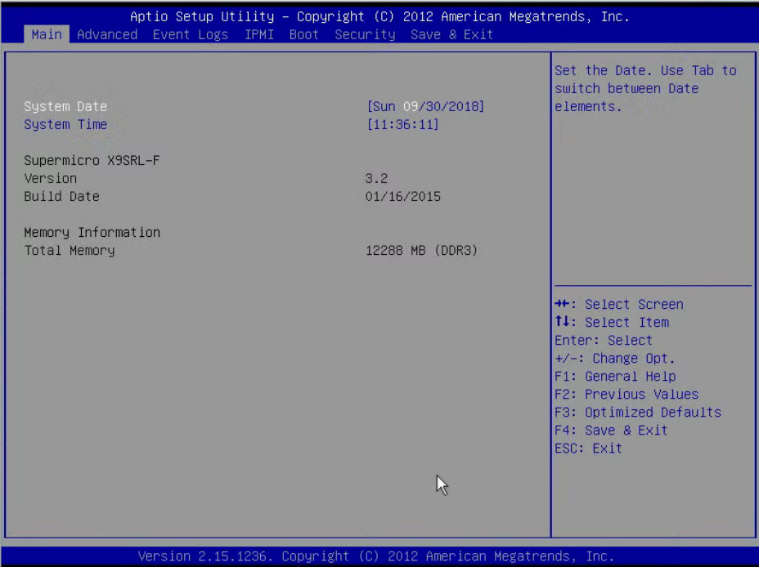This screenshot has height=567, width=759.
Task: Click the Version label
Action: (x=51, y=178)
